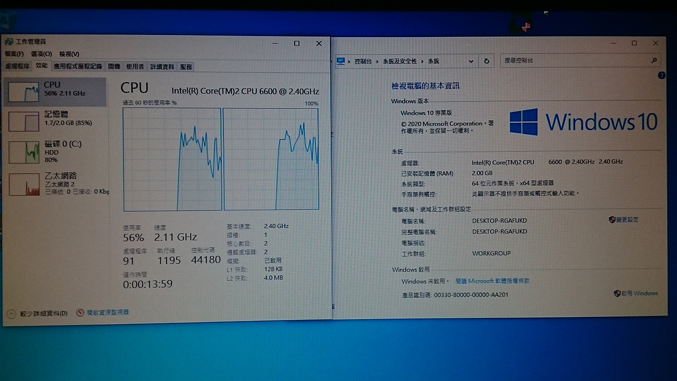Select the 記憶體 memory sidebar item

[55, 121]
